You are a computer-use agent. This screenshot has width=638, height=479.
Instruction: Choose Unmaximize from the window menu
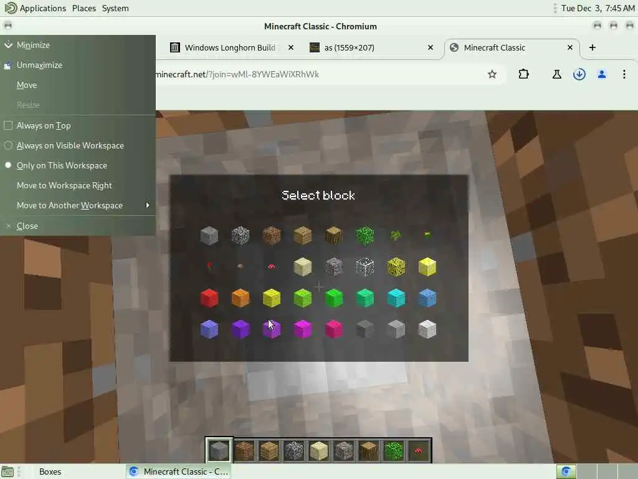click(78, 65)
